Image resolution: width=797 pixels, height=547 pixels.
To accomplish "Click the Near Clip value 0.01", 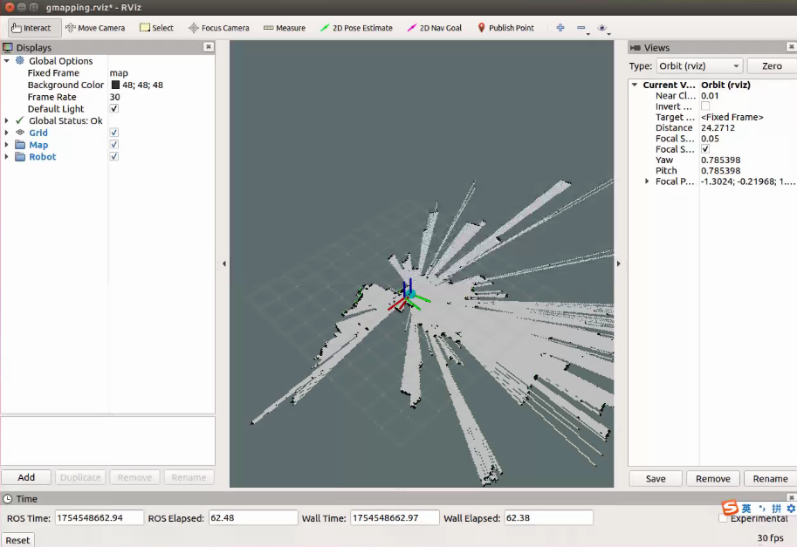I will [x=710, y=95].
